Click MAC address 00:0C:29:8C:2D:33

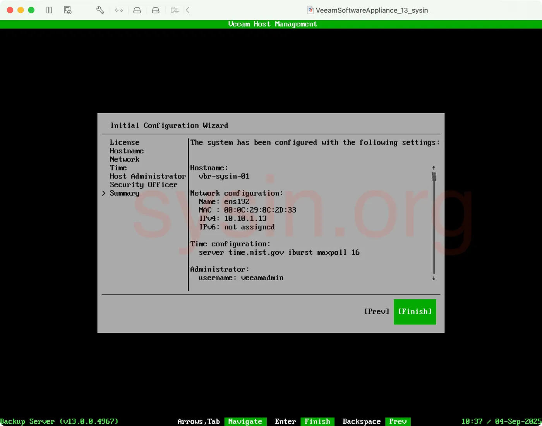coord(260,210)
